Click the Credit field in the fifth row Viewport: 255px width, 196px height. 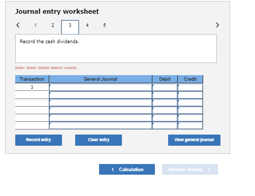[x=190, y=118]
